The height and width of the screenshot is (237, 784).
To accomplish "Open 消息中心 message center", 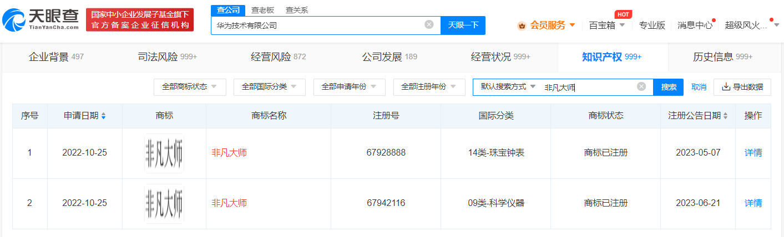I will coord(695,25).
